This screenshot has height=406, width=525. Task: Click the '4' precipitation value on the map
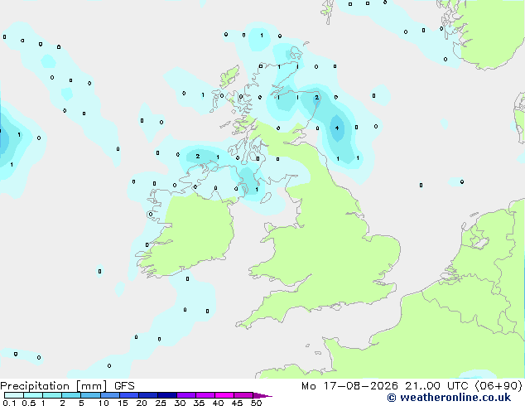pos(337,128)
